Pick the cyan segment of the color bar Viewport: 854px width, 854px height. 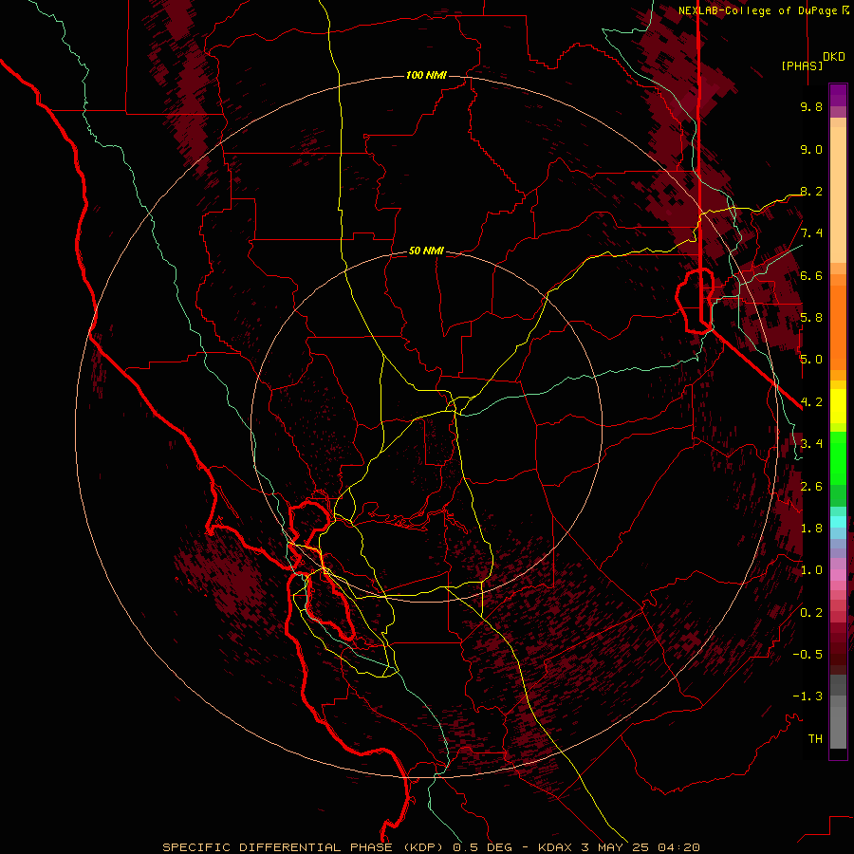click(x=838, y=521)
